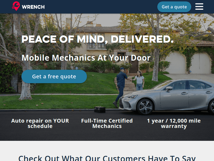
Task: Click the house's upstairs balcony
Action: pyautogui.click(x=97, y=46)
